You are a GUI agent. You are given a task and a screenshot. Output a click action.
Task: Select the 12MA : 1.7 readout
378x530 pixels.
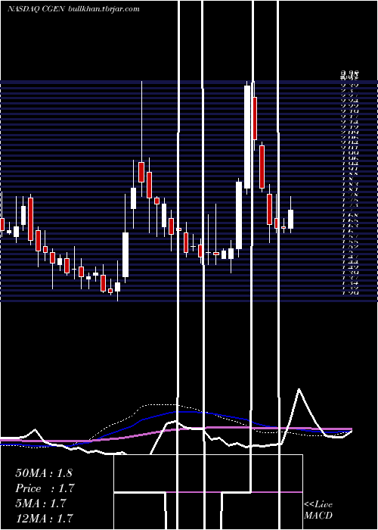point(44,518)
